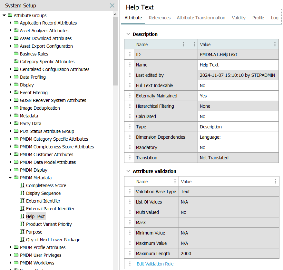Collapse the Description section

[128, 34]
